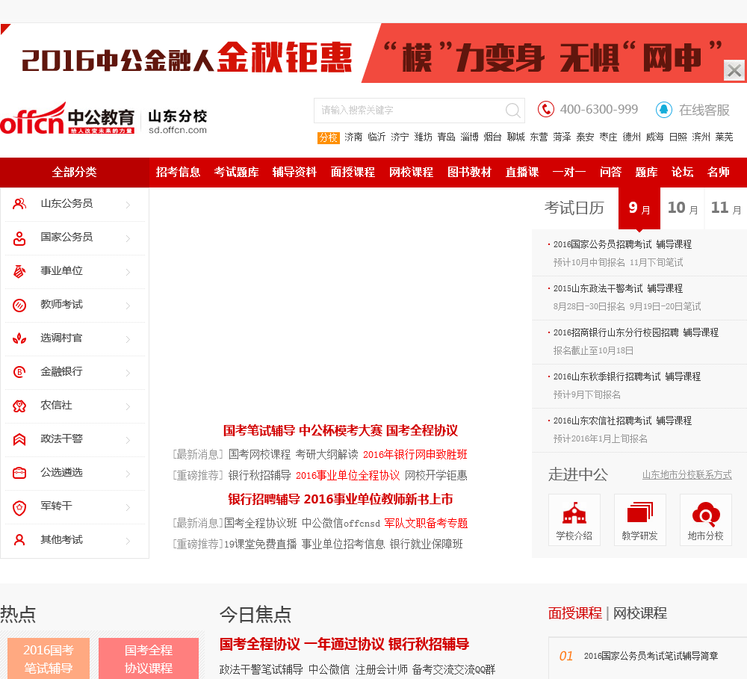Click the 国考全程协议课程 pink button

(149, 659)
